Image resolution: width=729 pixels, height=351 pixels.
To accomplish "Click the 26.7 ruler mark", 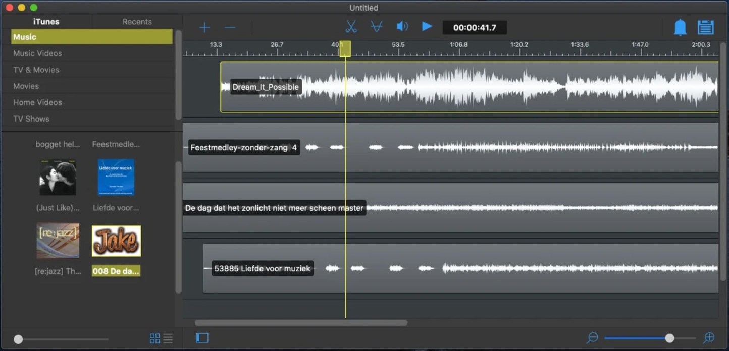I will [x=277, y=45].
